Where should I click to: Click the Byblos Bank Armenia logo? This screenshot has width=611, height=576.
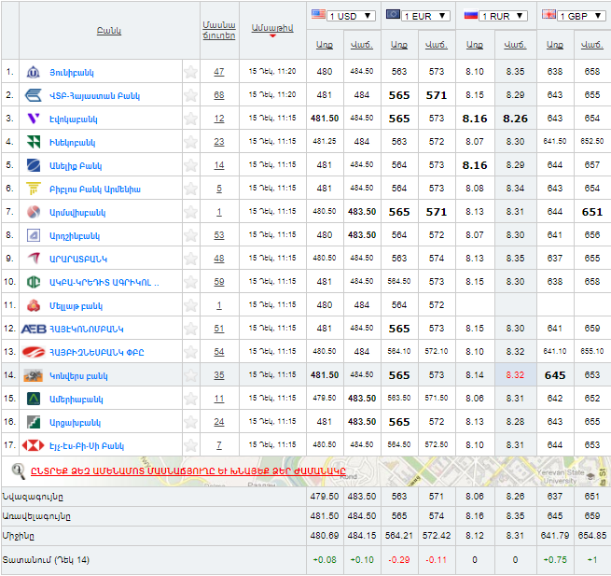click(x=33, y=189)
